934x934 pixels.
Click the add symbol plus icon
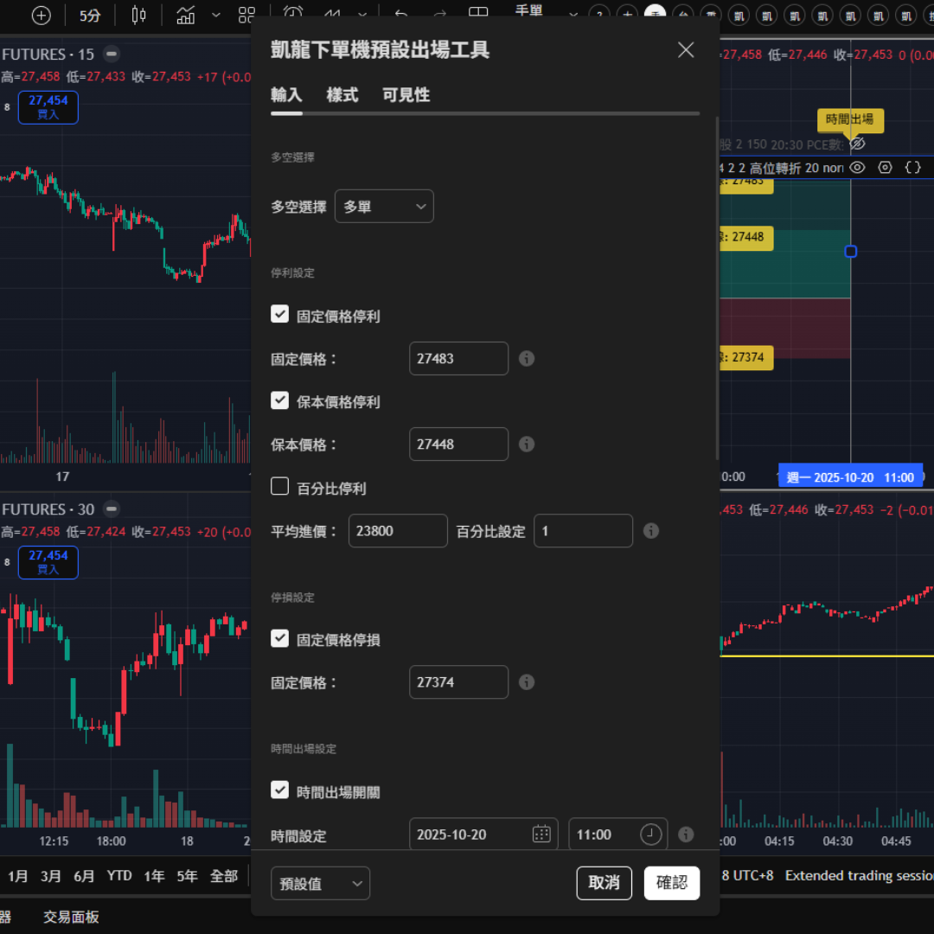(41, 16)
